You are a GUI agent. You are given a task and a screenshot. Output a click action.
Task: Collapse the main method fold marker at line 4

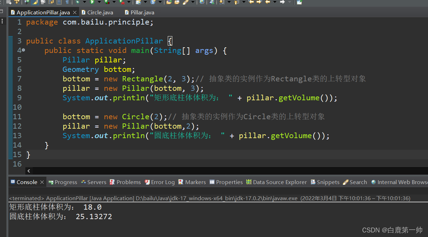(x=23, y=50)
